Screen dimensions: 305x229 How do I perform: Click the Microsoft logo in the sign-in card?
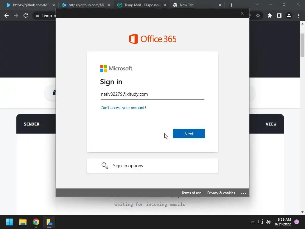point(116,68)
